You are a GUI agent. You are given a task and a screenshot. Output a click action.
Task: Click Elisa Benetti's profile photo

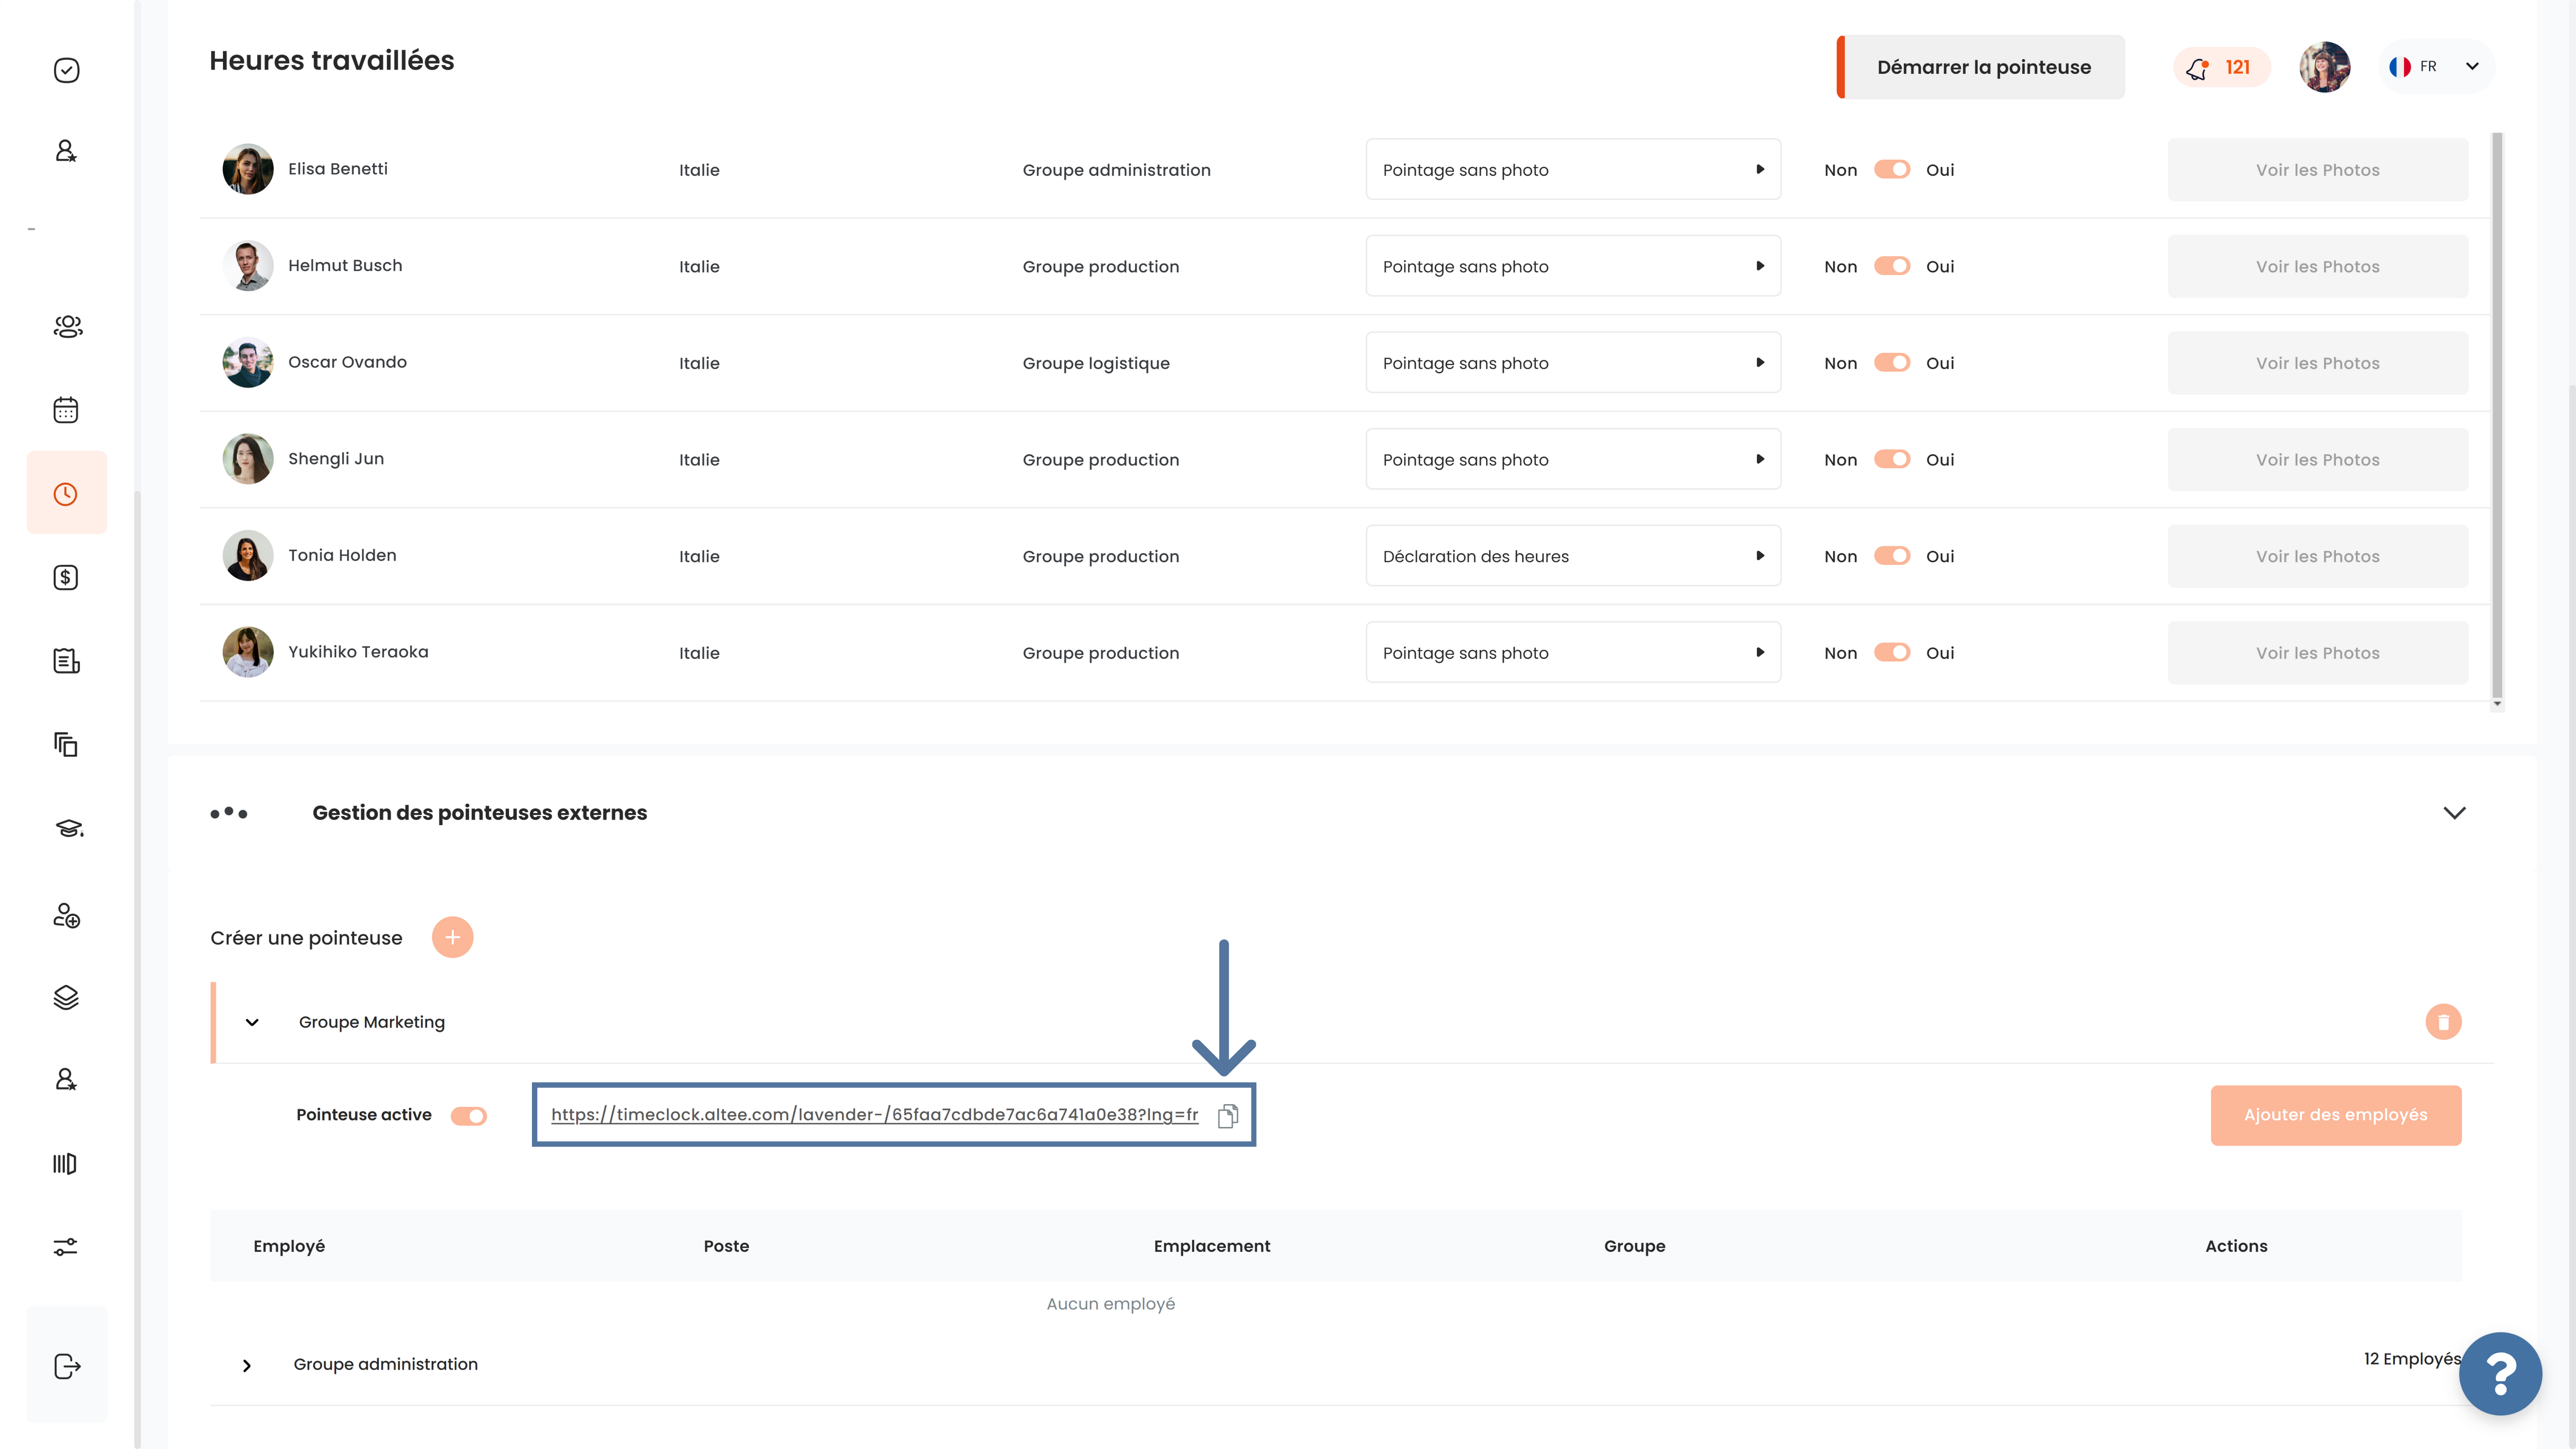248,169
